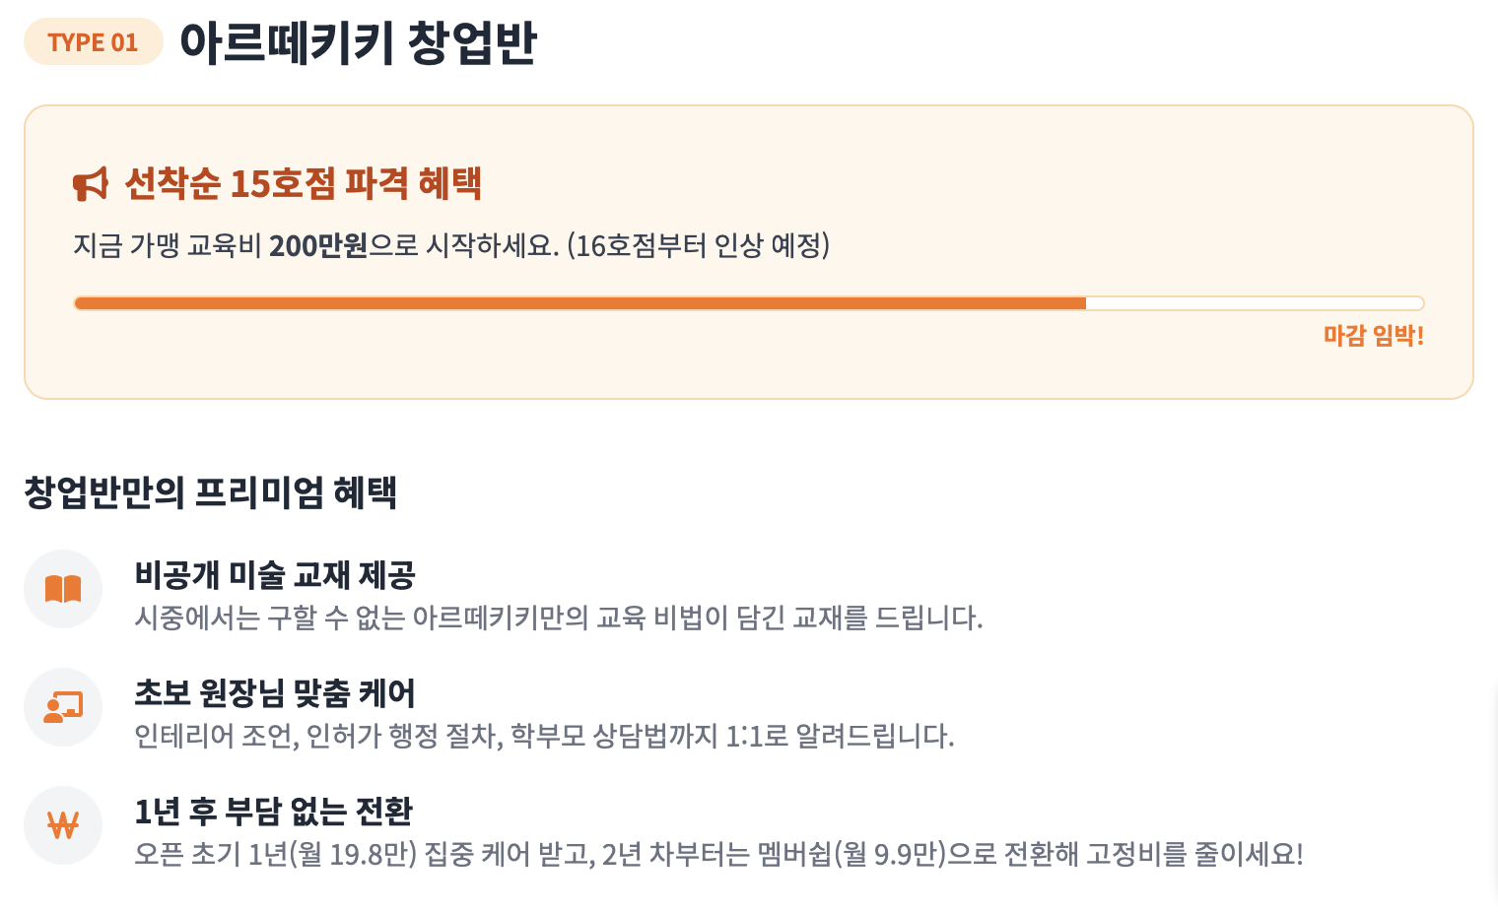The height and width of the screenshot is (912, 1498).
Task: Select the 아르떼키키 창업반 page title
Action: point(358,42)
